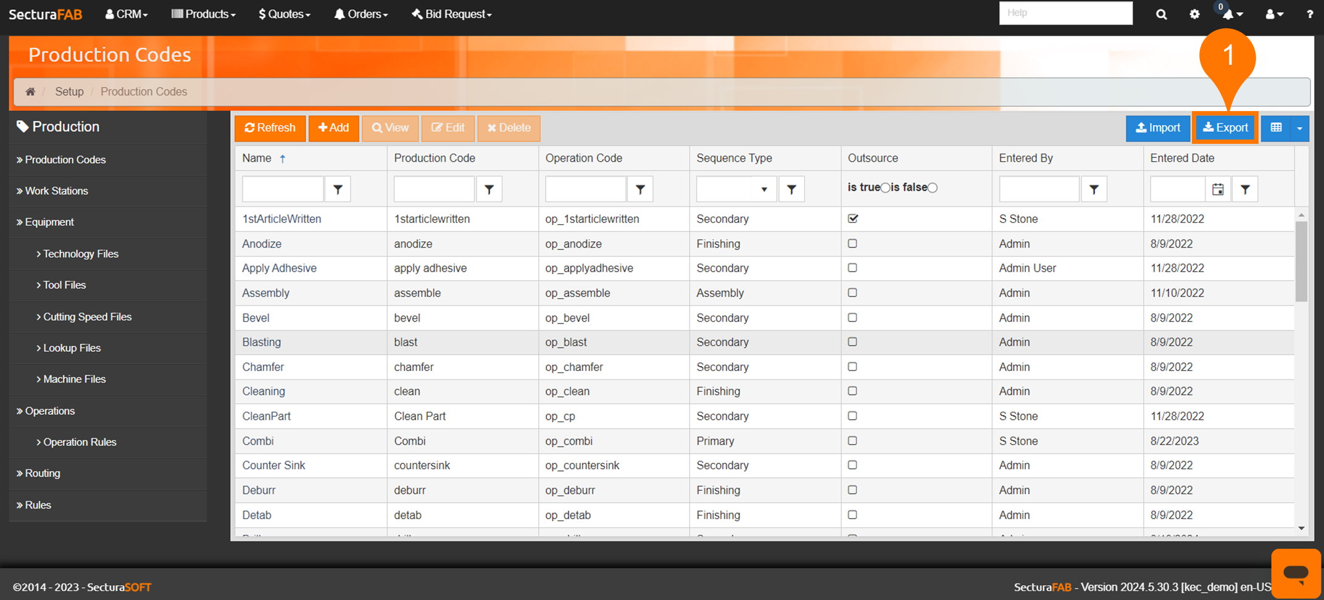Click the help question mark icon
This screenshot has width=1324, height=600.
point(1309,14)
